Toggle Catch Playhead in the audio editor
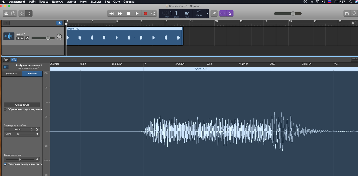Viewport: 358px width, 176px height. [14, 60]
